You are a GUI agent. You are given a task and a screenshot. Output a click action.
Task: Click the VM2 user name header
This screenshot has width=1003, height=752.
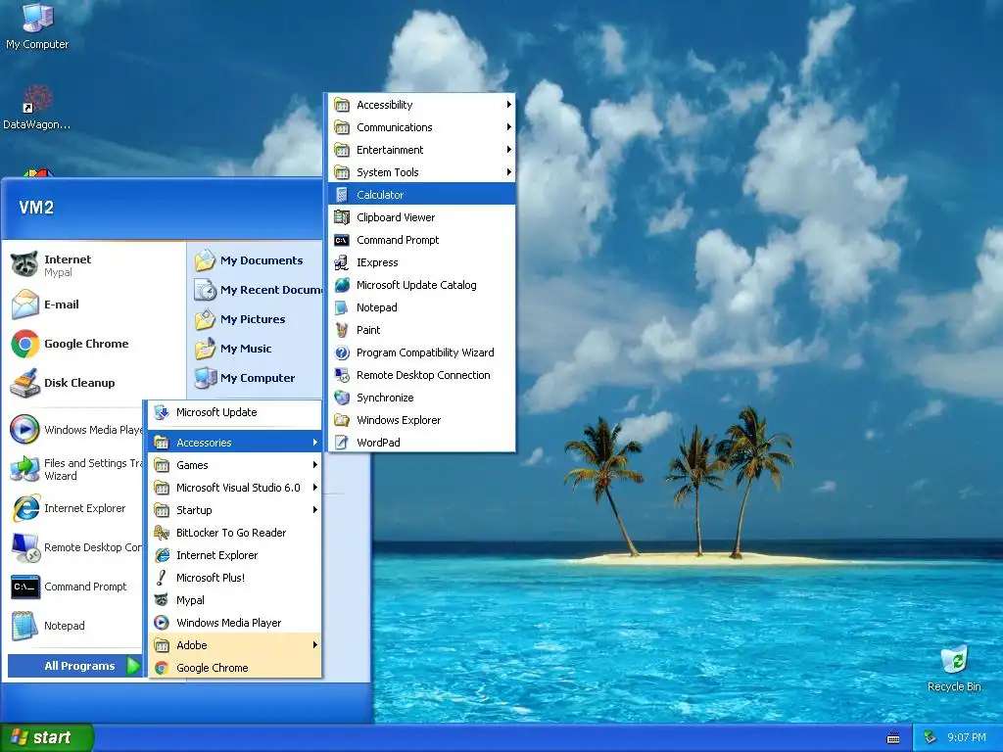[x=36, y=208]
